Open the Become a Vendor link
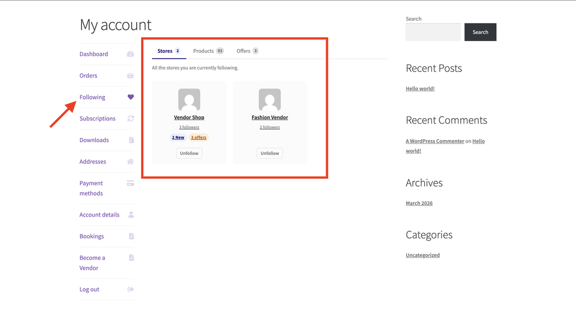The image size is (576, 315). (x=92, y=263)
